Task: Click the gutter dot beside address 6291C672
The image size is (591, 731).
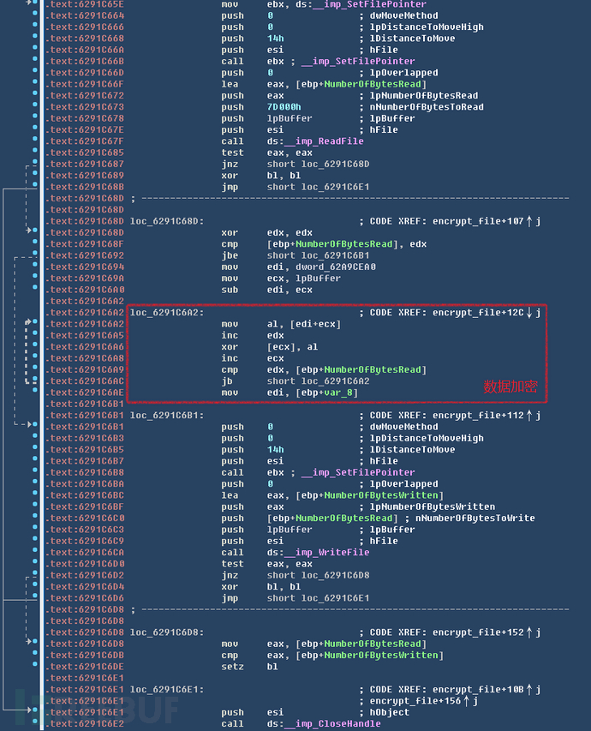Action: coord(35,93)
